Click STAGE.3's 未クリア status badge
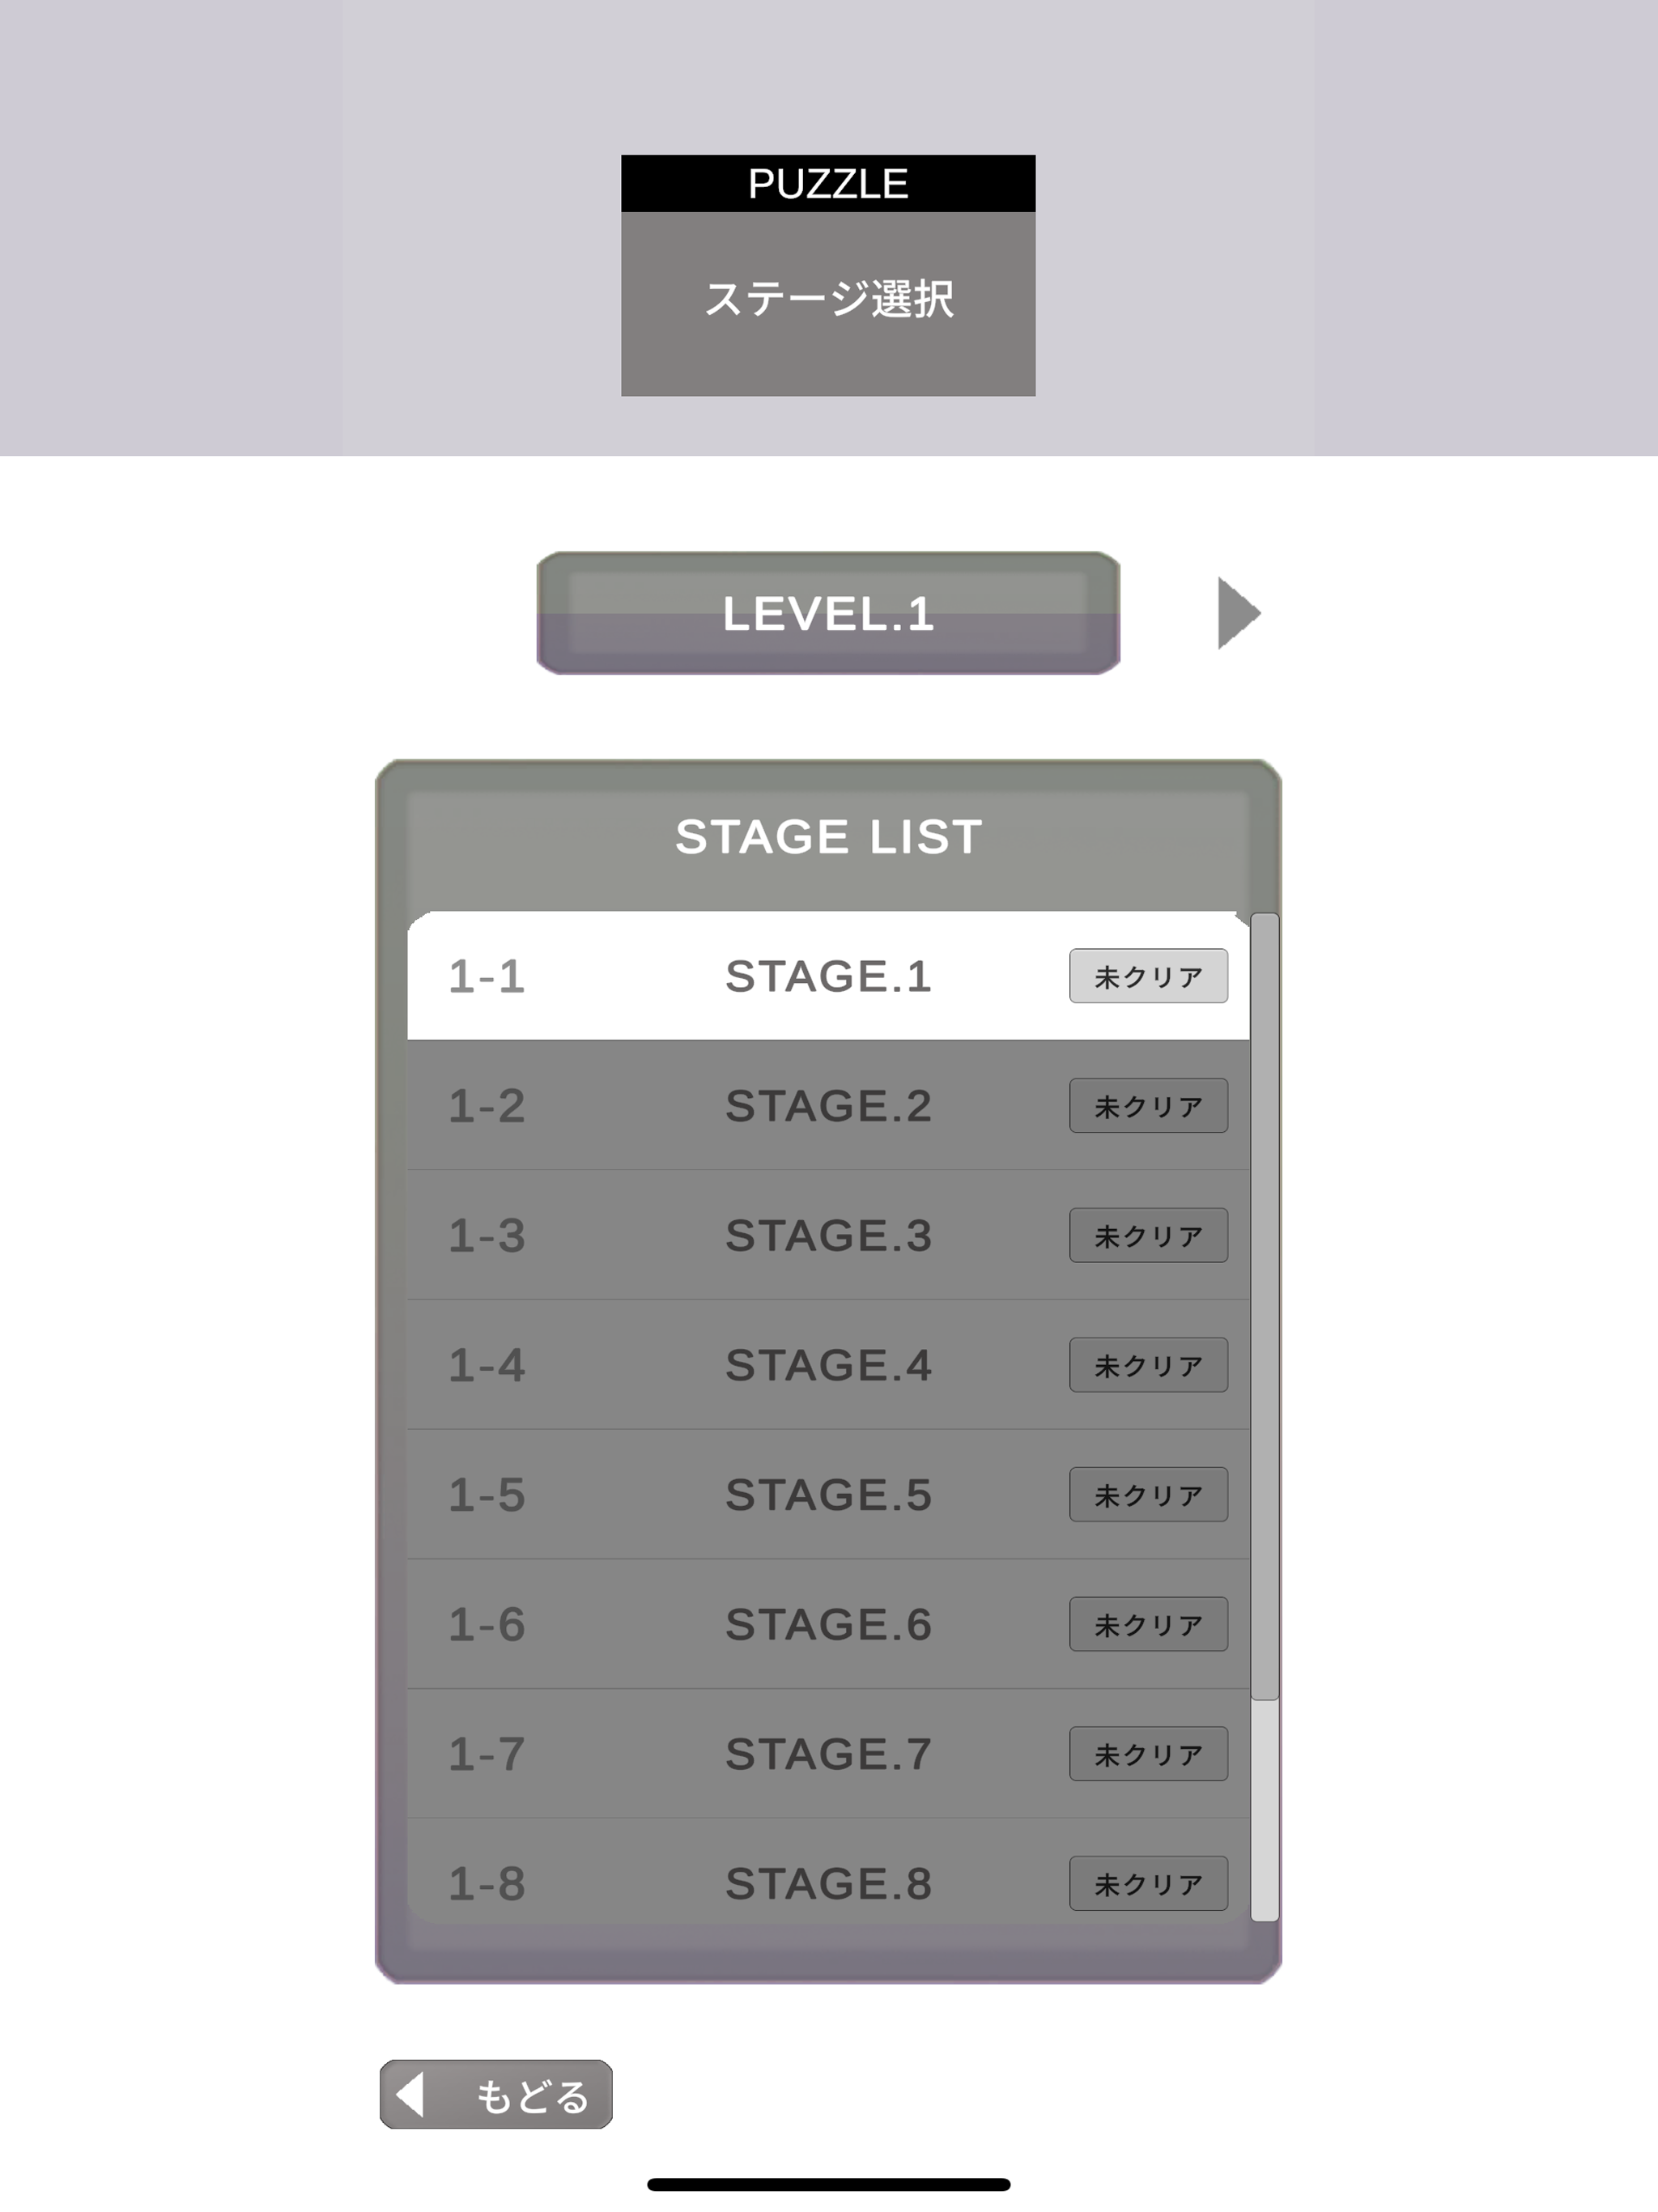This screenshot has height=2212, width=1658. 1148,1235
